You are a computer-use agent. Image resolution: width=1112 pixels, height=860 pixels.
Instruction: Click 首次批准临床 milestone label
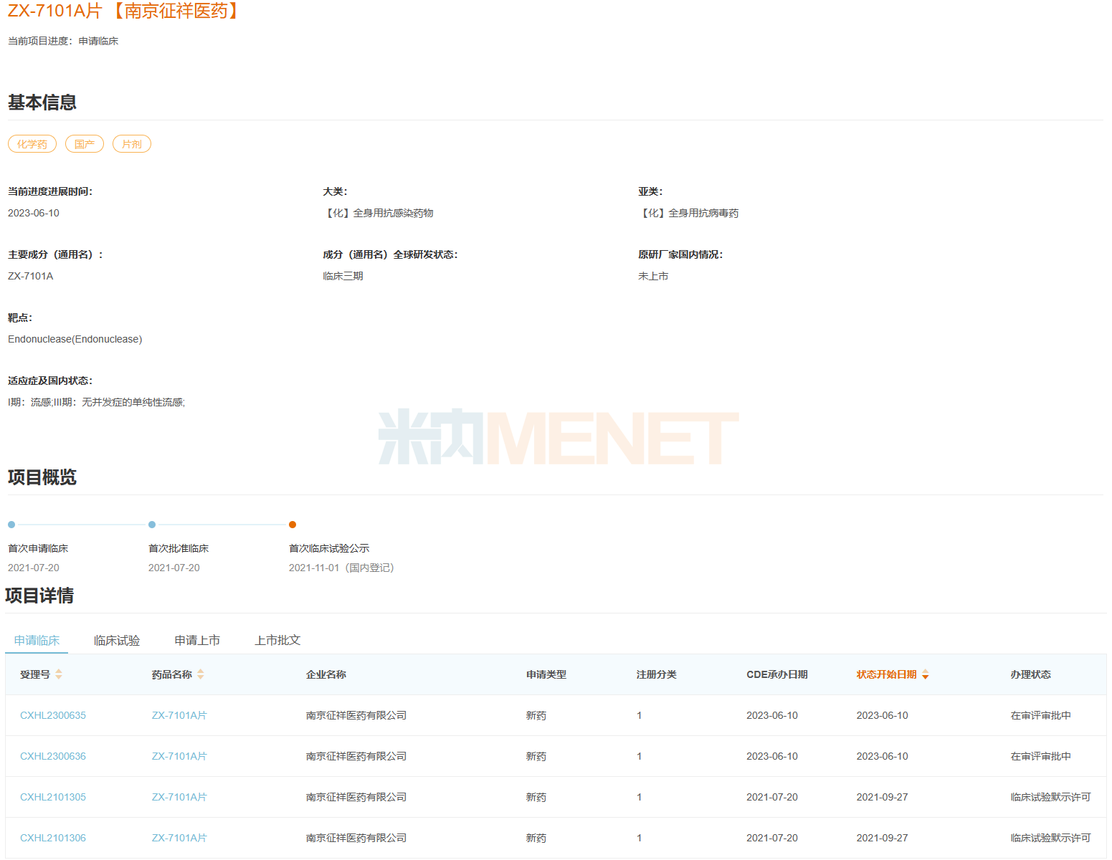click(x=179, y=548)
